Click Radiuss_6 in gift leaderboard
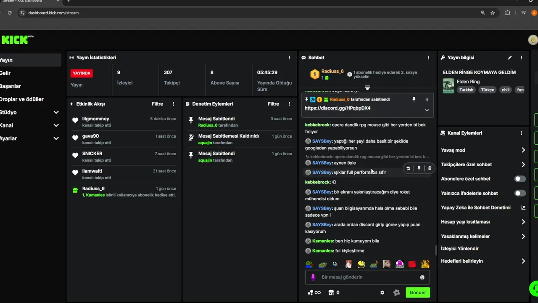 tap(332, 72)
